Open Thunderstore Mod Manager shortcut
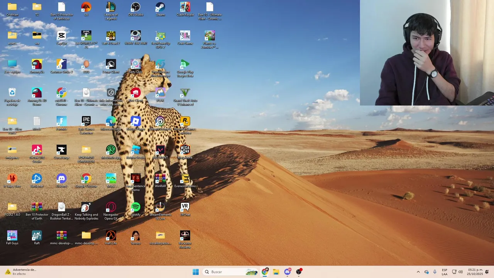Image resolution: width=494 pixels, height=278 pixels. (160, 68)
